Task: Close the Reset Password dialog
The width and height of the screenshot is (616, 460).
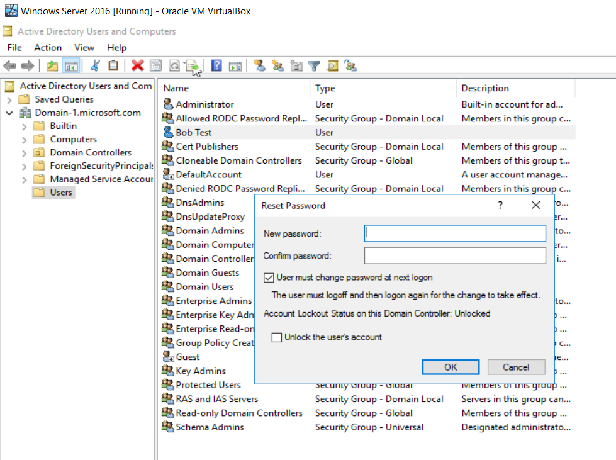Action: pos(535,205)
